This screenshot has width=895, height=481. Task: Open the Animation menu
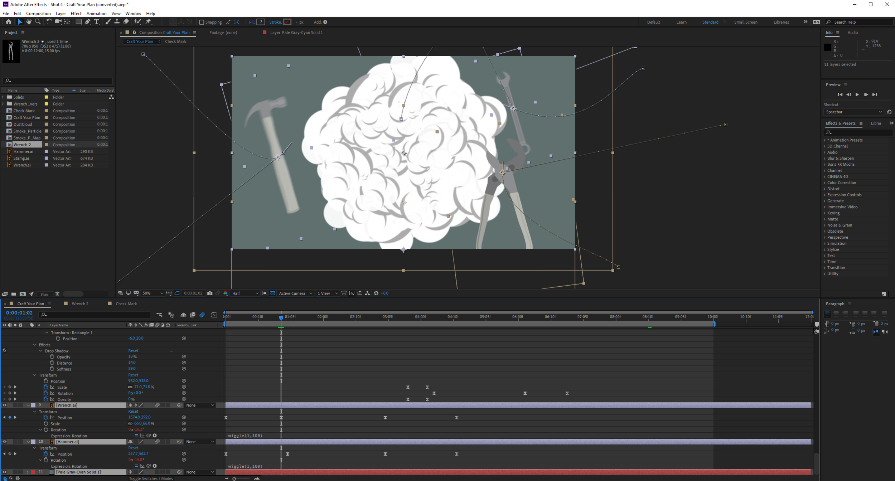96,14
